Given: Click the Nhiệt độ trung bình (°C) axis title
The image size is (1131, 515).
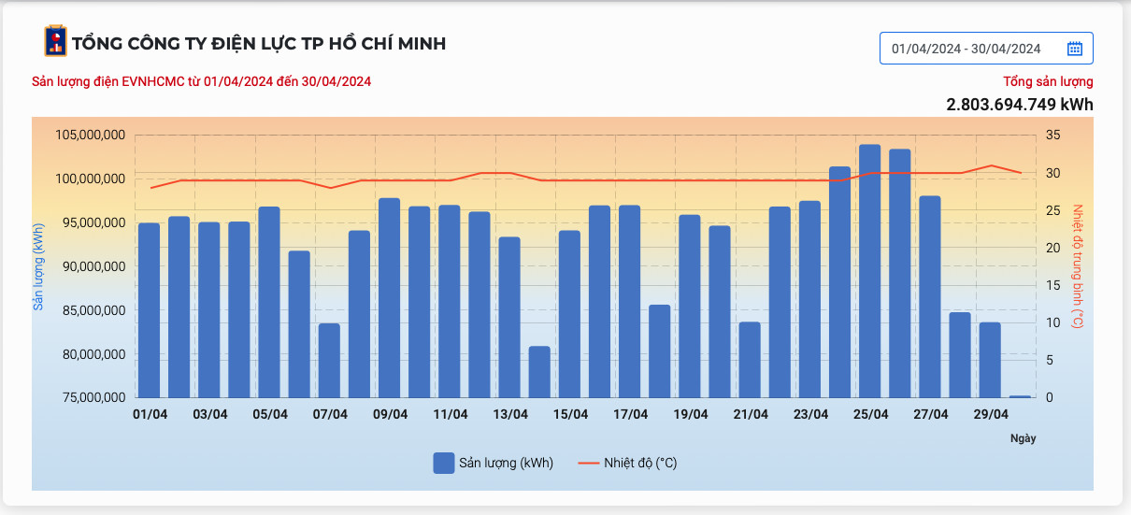Looking at the screenshot, I should click(1077, 266).
